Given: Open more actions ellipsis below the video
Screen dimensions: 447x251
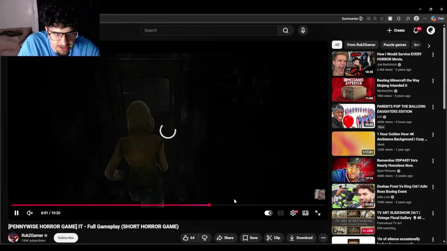Looking at the screenshot, I should 323,238.
